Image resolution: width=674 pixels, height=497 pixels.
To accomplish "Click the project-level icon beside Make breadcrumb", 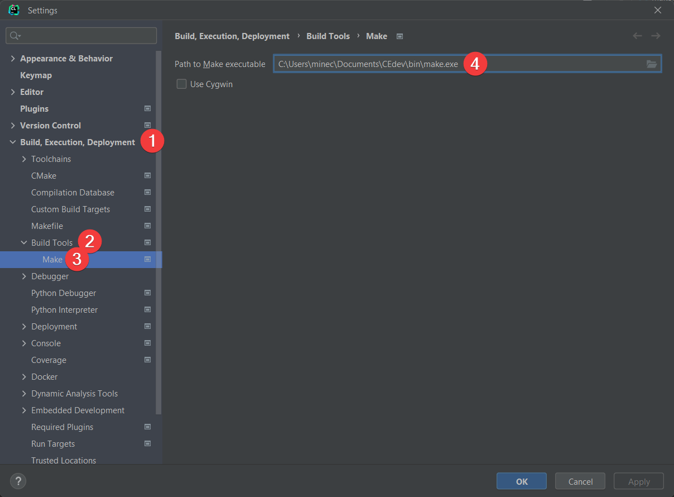I will coord(399,36).
